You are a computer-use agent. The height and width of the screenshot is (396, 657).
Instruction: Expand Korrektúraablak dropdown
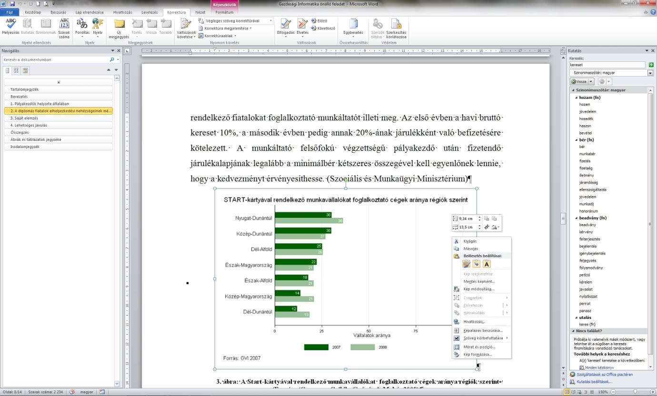coord(218,36)
